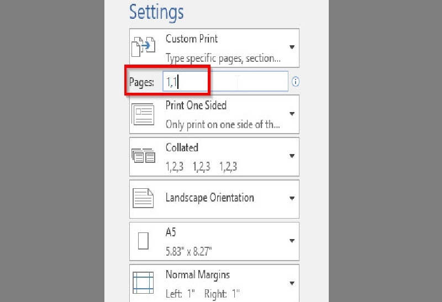Screen dimensions: 442x302
Task: Click the A5 paper size icon
Action: click(144, 241)
